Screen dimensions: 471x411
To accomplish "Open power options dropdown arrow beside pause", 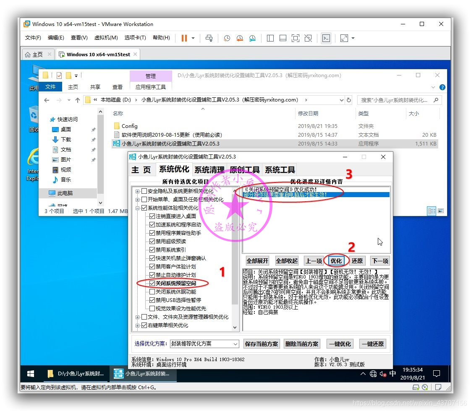I will pyautogui.click(x=193, y=38).
